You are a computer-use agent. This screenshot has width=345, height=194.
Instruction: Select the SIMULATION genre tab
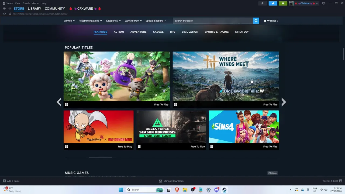190,32
